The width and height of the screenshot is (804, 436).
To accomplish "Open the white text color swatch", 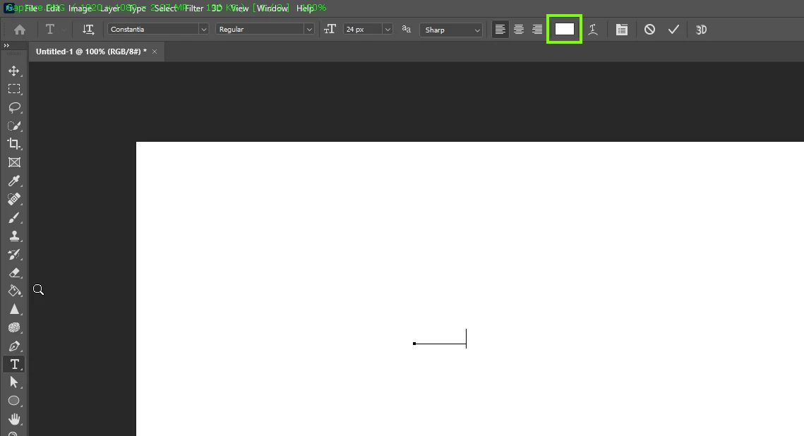I will point(564,29).
